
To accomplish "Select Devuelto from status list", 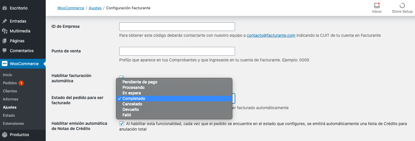I will [x=174, y=109].
